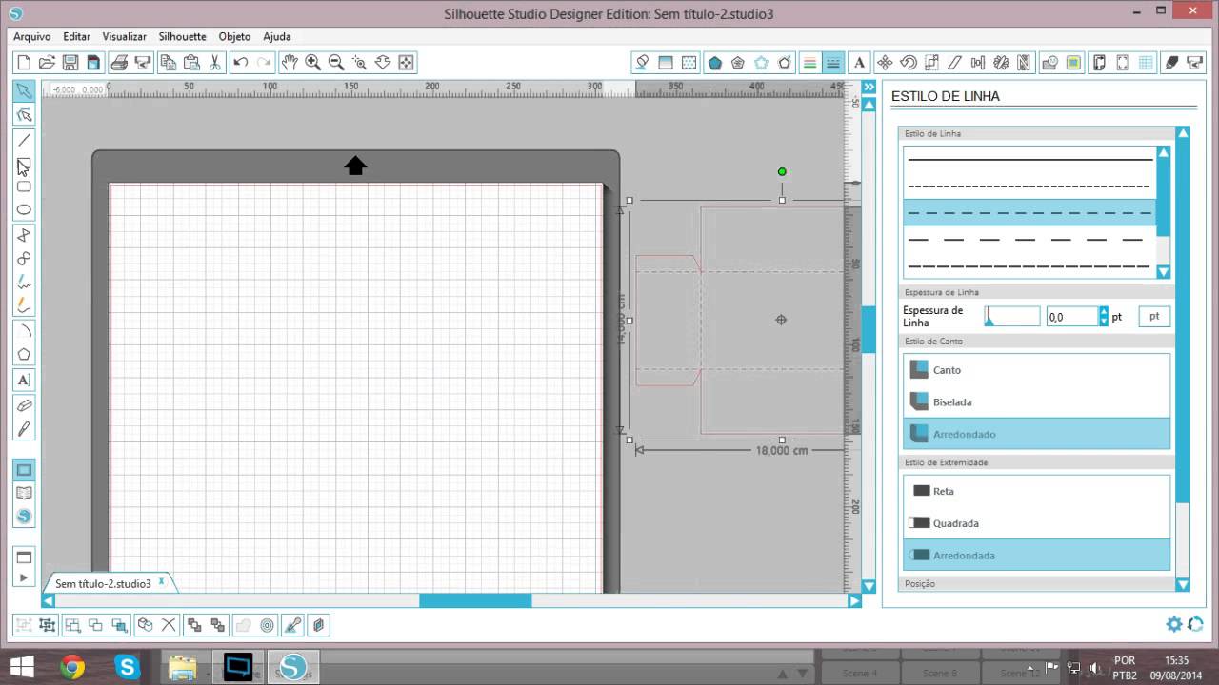Open the Ajuda menu
Screen dimensions: 1219x685
click(276, 36)
